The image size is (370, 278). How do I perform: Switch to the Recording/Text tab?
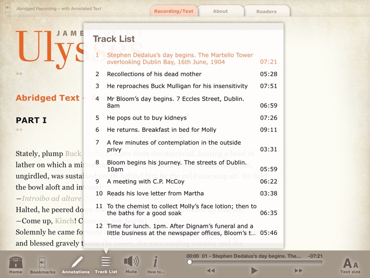click(174, 11)
